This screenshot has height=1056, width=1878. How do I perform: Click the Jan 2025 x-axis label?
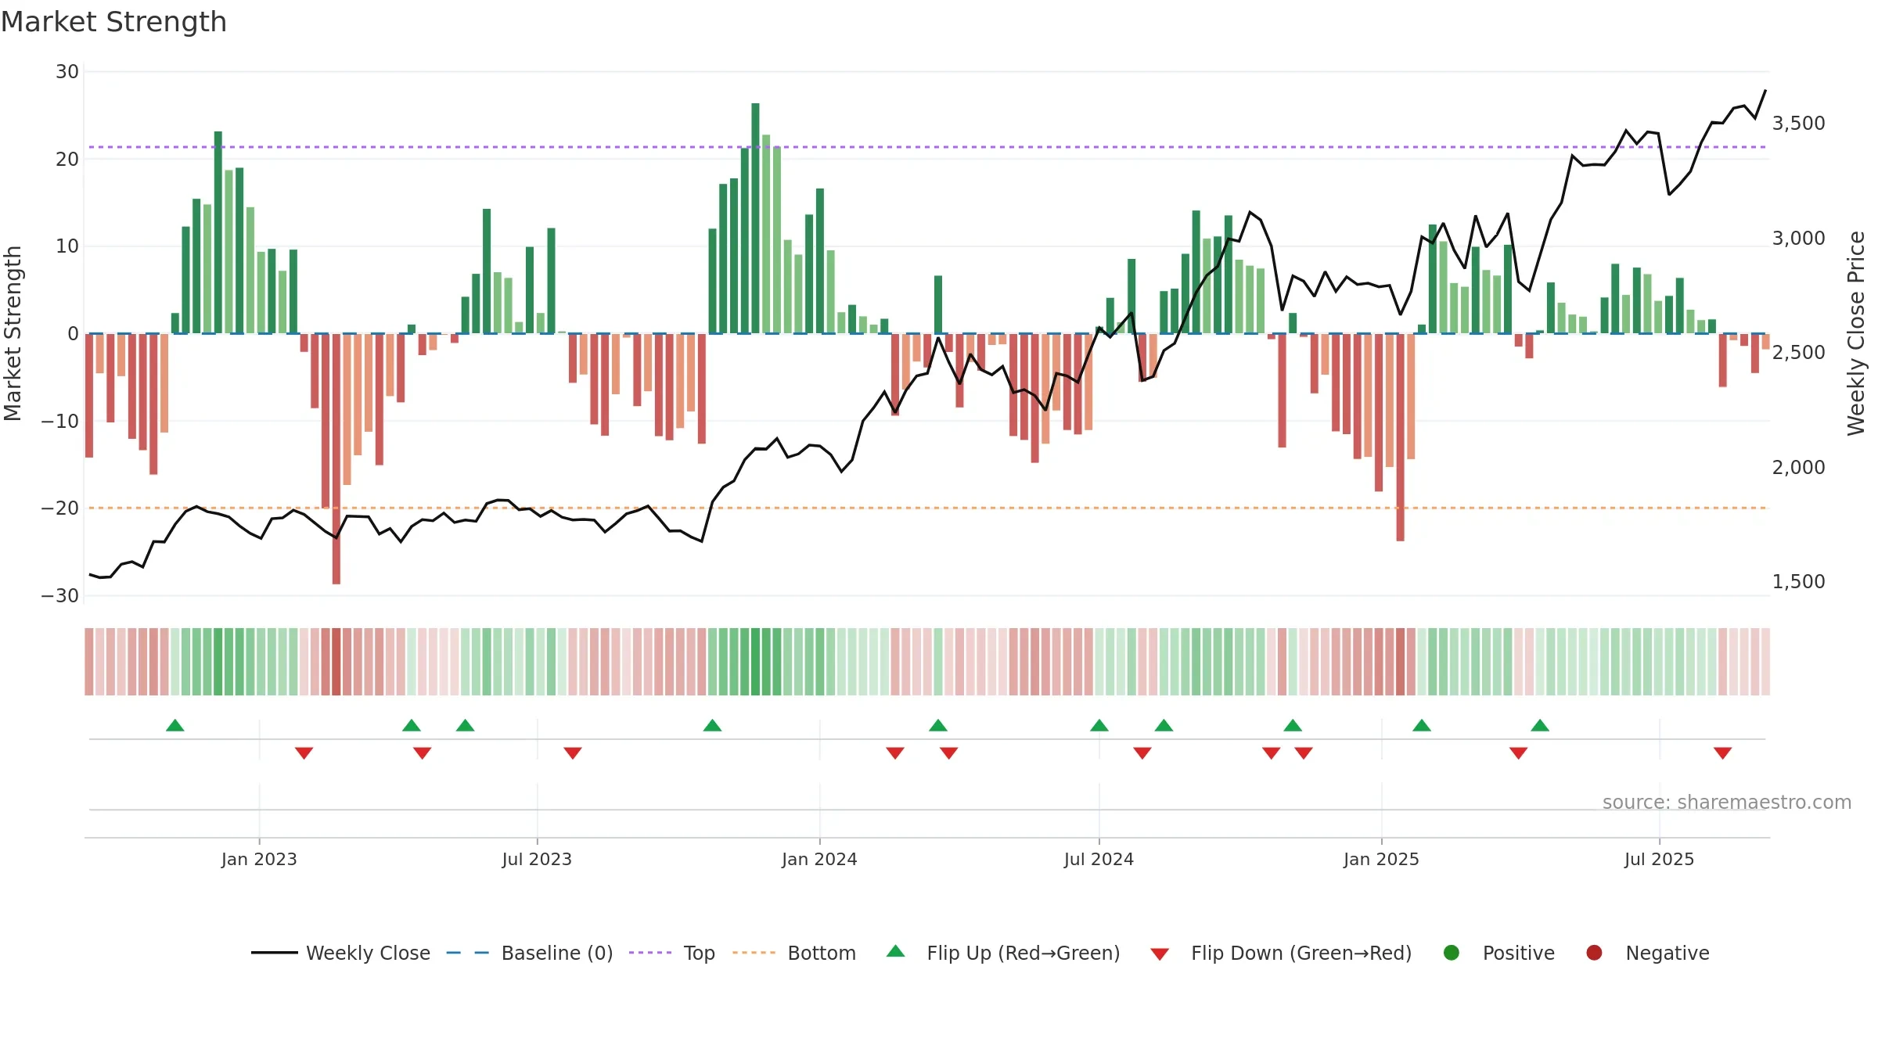[x=1381, y=859]
